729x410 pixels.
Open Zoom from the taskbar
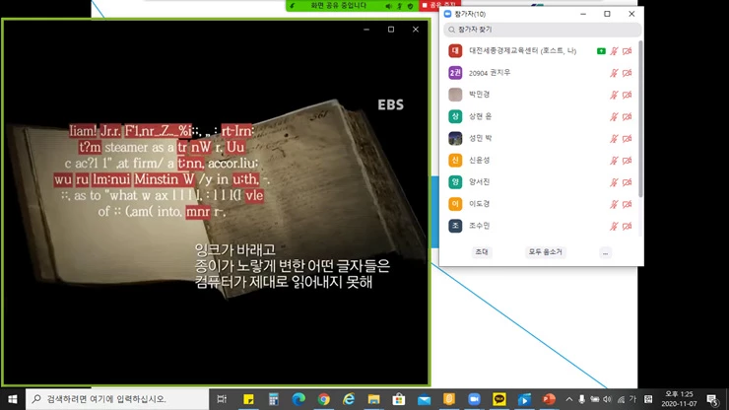click(x=474, y=399)
